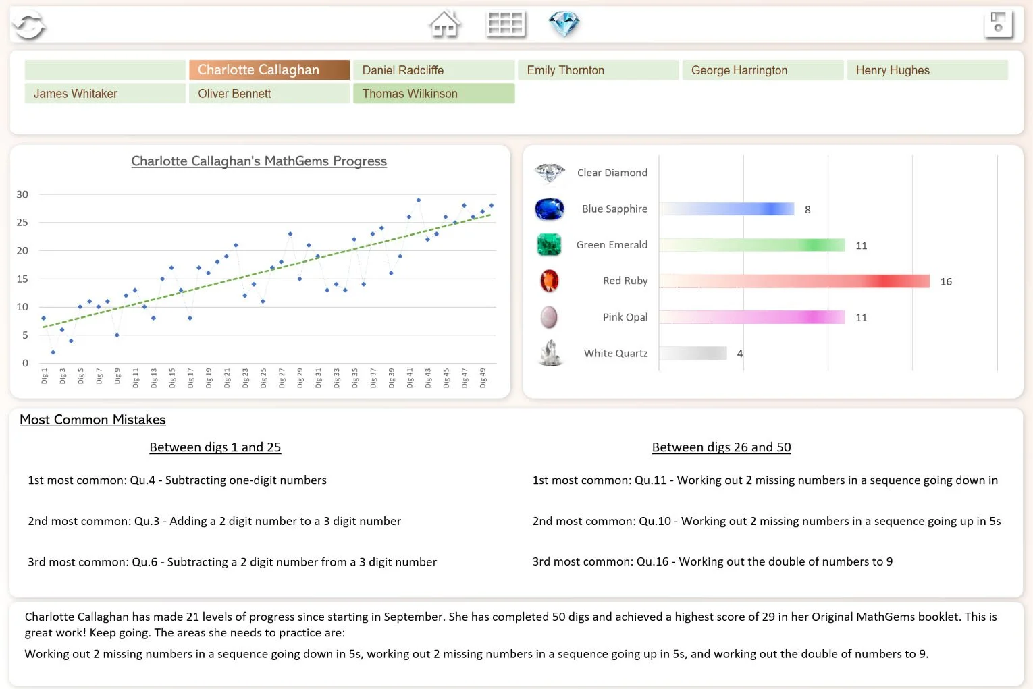Click the Dig 25 axis label
The image size is (1033, 689).
click(263, 377)
